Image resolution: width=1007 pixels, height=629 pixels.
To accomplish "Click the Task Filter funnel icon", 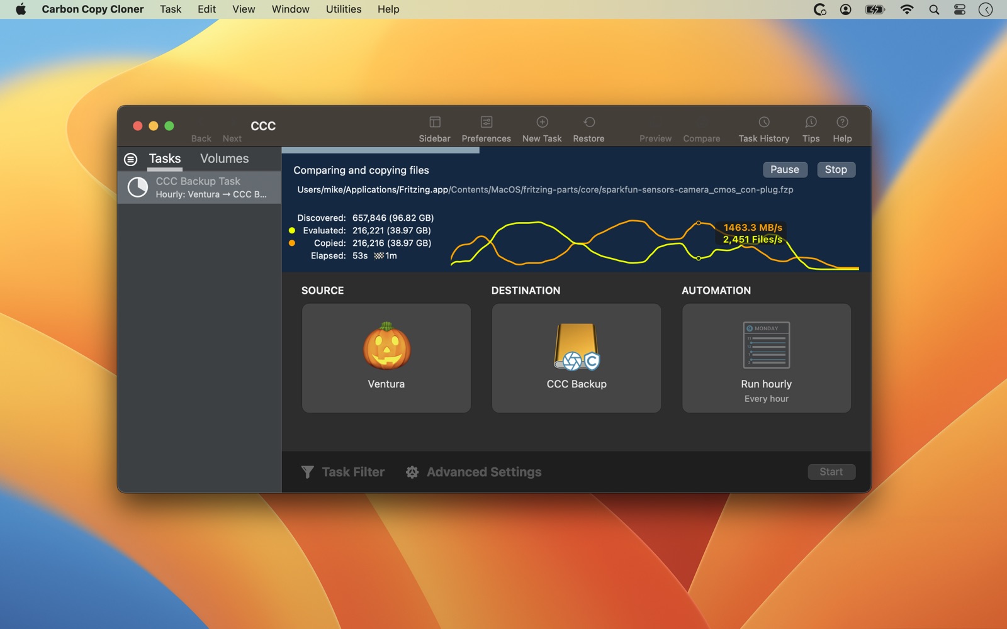I will click(307, 472).
